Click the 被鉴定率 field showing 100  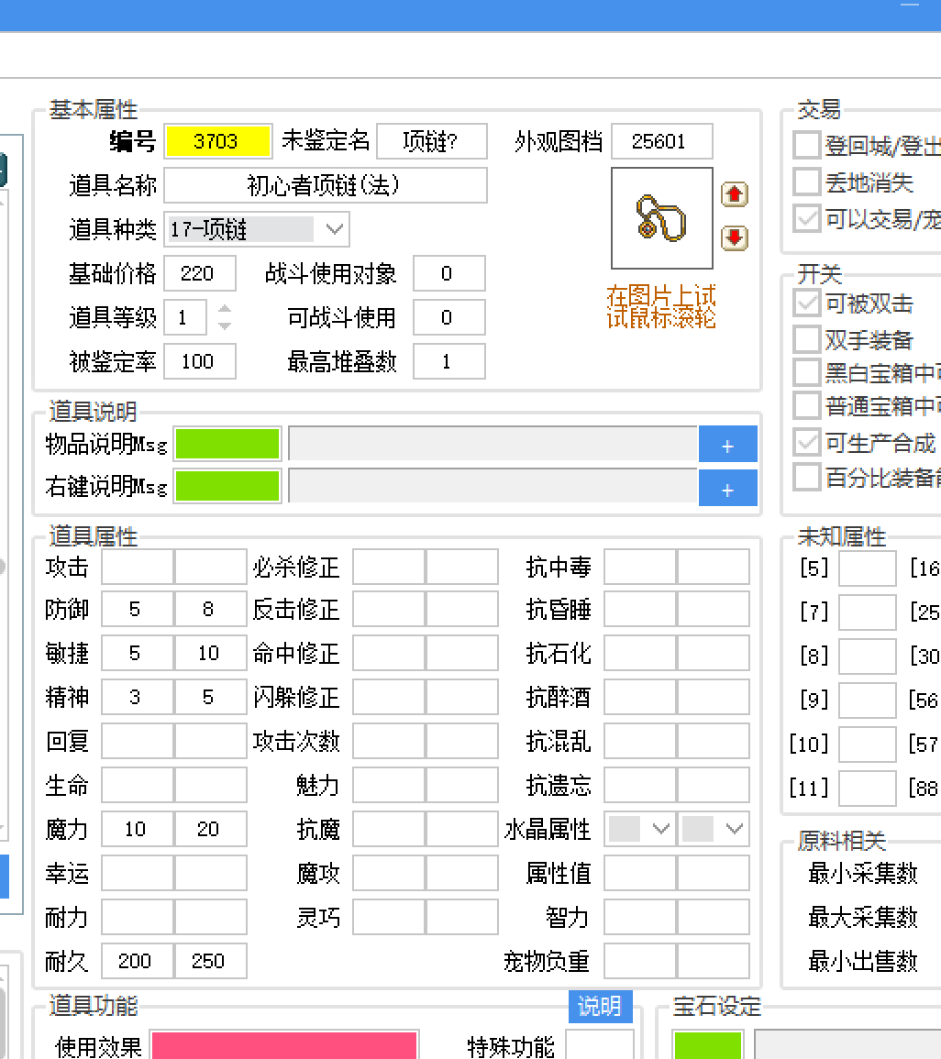(x=200, y=361)
